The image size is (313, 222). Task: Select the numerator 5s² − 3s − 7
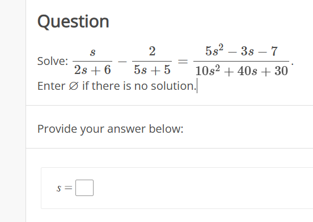[x=242, y=50]
